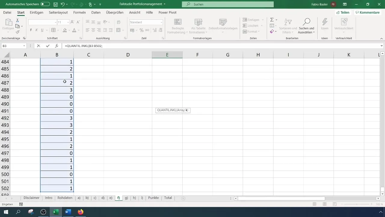Cancel the formula entry with X

click(38, 46)
